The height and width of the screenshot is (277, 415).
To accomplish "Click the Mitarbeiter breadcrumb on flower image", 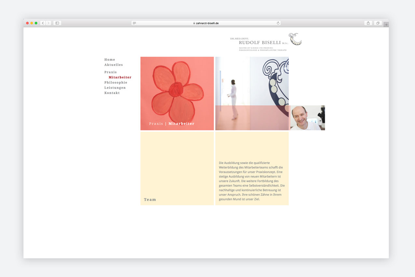I will 181,124.
